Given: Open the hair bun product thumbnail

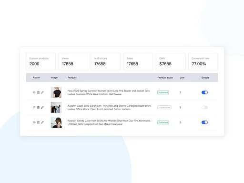Looking at the screenshot, I should point(56,122).
